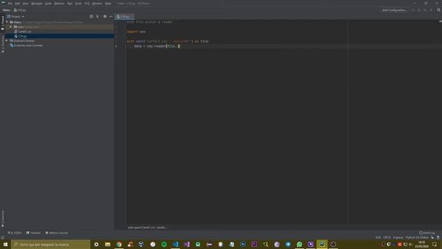Click the expand all icon in Project panel
This screenshot has height=249, width=442.
[97, 17]
